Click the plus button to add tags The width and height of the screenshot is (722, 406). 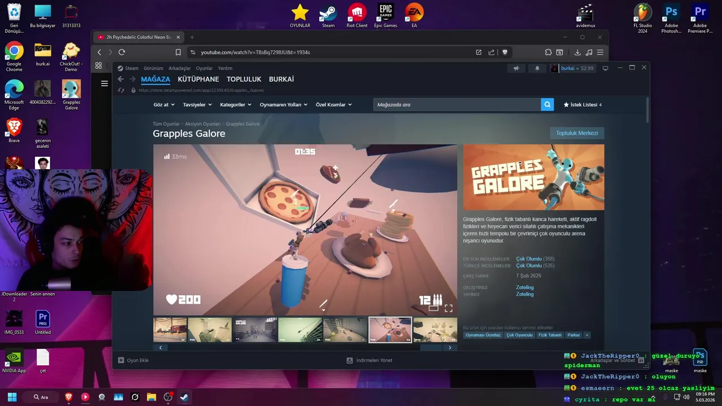[587, 335]
